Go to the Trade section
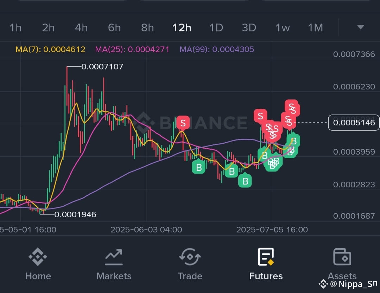The image size is (380, 293). (190, 264)
